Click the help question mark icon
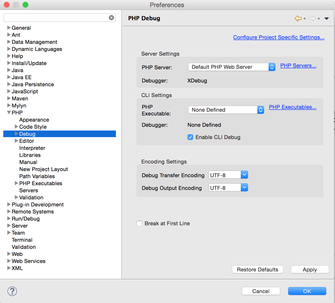Image resolution: width=335 pixels, height=303 pixels. 12,291
